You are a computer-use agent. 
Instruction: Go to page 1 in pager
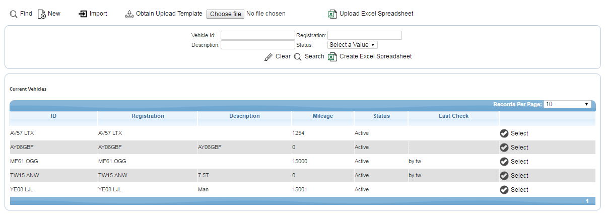pos(587,201)
